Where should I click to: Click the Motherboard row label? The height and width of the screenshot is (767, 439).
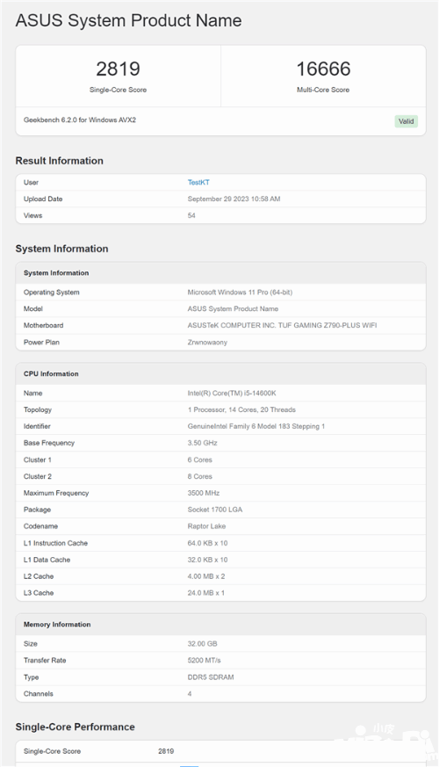(x=43, y=325)
